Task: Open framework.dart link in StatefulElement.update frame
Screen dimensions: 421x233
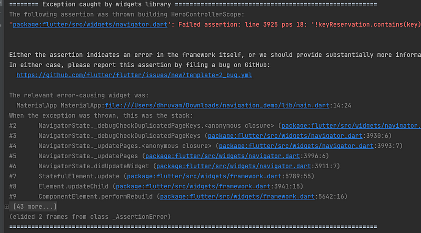Action: (204, 176)
